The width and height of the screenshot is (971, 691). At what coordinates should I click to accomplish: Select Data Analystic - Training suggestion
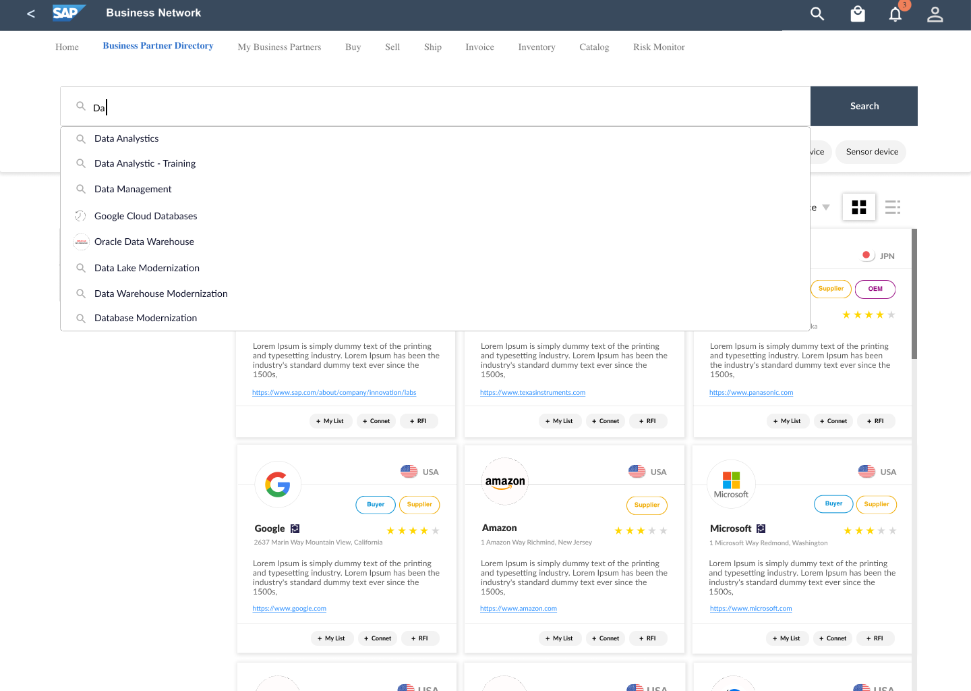(x=435, y=163)
